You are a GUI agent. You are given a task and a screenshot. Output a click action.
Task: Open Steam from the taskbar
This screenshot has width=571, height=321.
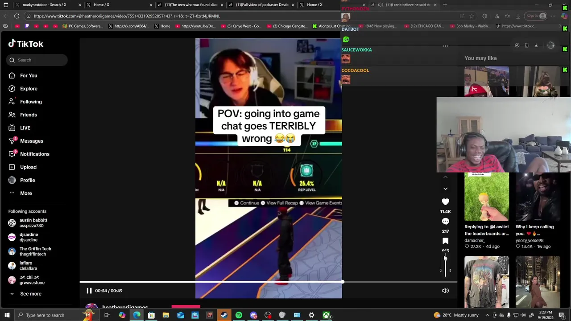[x=224, y=315]
